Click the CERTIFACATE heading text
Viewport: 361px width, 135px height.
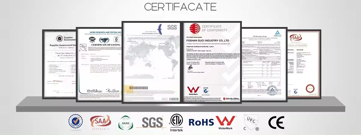tap(180, 6)
